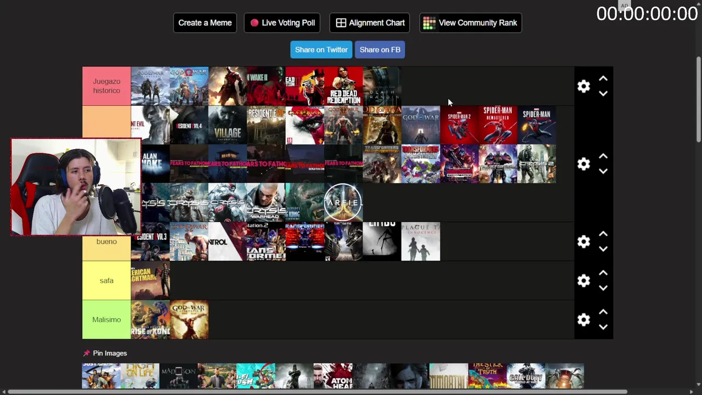Image resolution: width=702 pixels, height=395 pixels.
Task: Move bueno tier up with arrow
Action: coord(603,235)
